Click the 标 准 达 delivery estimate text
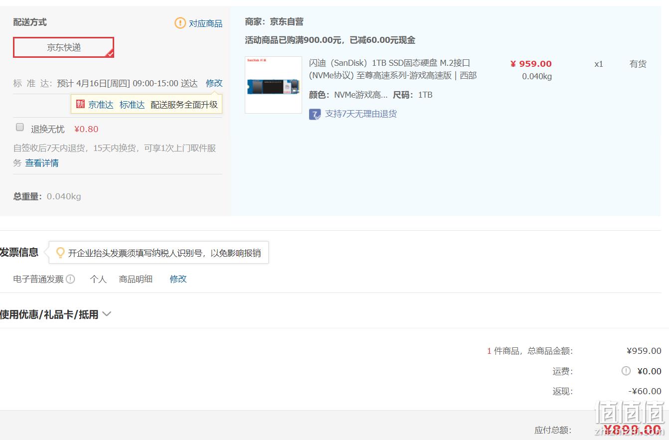The image size is (669, 440). pyautogui.click(x=105, y=83)
